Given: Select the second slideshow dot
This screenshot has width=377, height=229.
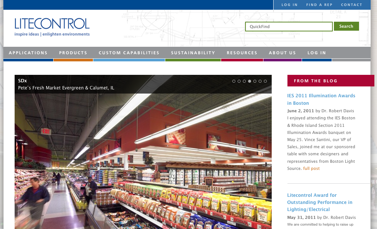Looking at the screenshot, I should [239, 81].
